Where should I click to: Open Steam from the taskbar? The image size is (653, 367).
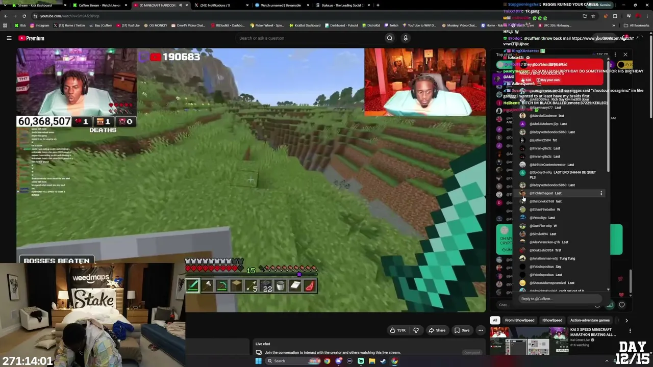click(383, 361)
